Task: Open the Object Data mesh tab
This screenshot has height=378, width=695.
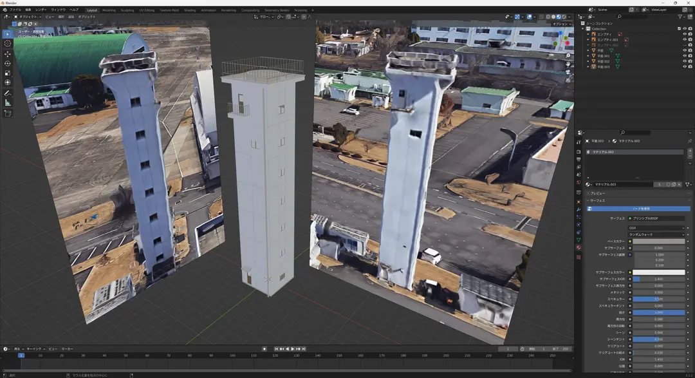Action: click(579, 240)
